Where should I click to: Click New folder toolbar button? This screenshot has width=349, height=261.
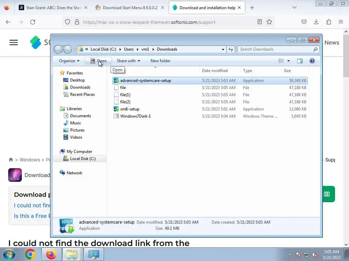[161, 61]
